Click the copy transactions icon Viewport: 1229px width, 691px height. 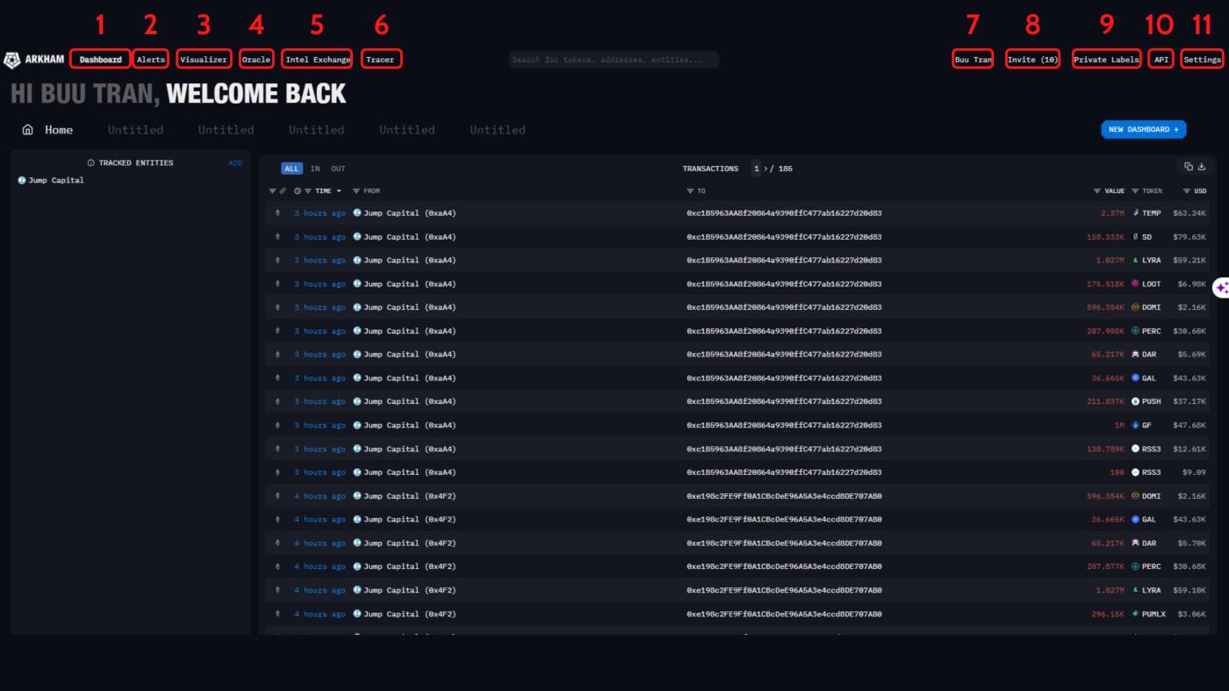pos(1189,167)
